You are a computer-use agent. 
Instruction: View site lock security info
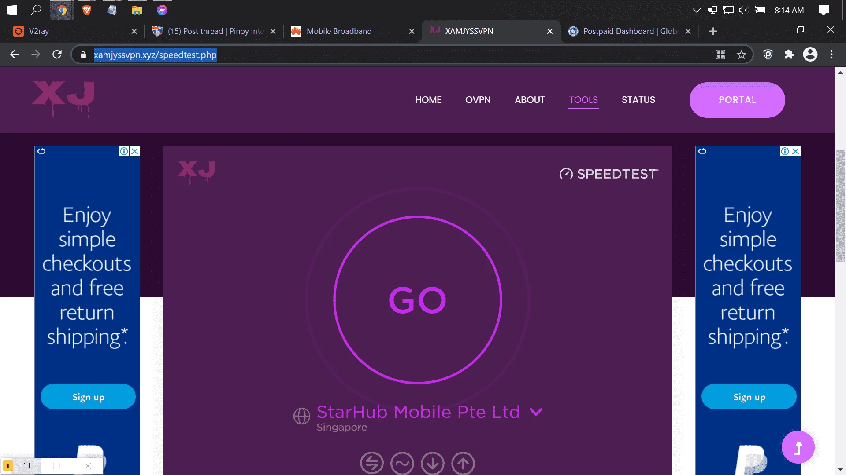point(83,55)
